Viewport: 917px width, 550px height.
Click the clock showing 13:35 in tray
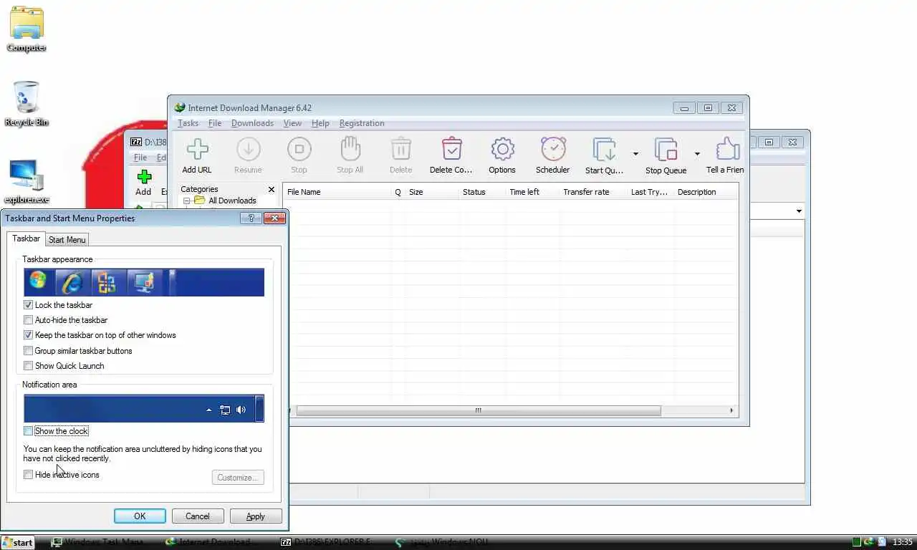pos(903,542)
